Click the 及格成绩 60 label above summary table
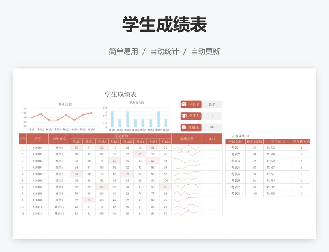 click(x=241, y=136)
